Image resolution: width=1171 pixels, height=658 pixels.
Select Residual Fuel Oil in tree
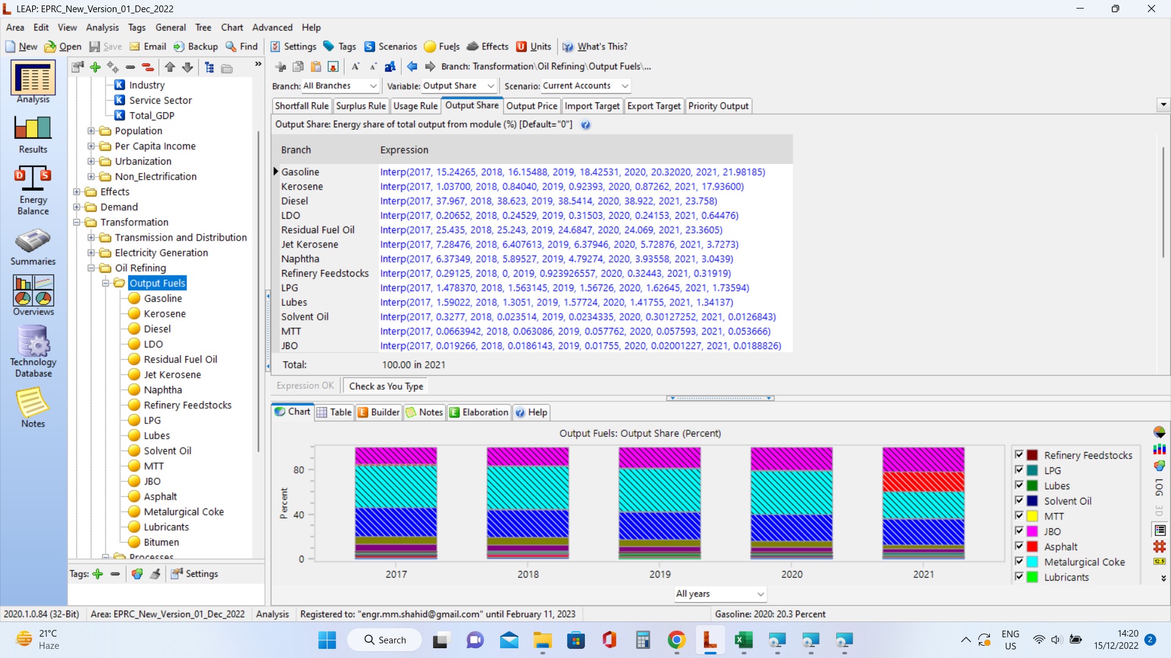pos(180,359)
